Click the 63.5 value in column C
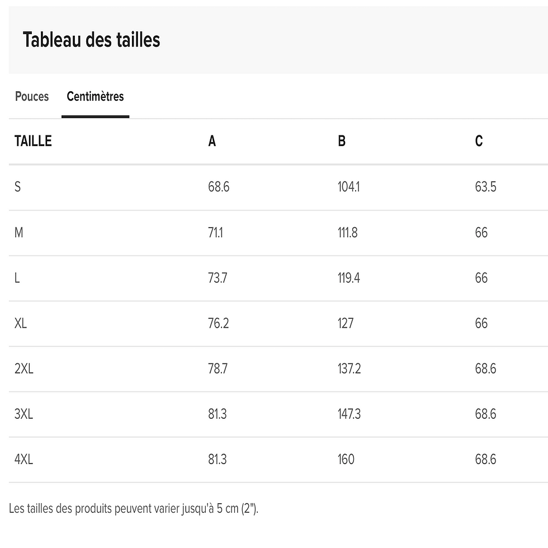Viewport: 548px width, 548px height. click(485, 187)
